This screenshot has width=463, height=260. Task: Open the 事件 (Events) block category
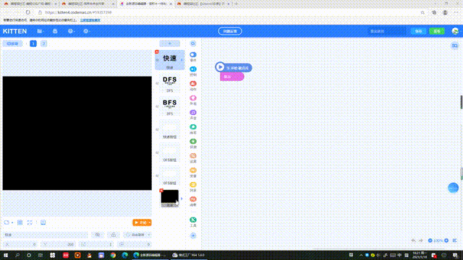click(193, 56)
